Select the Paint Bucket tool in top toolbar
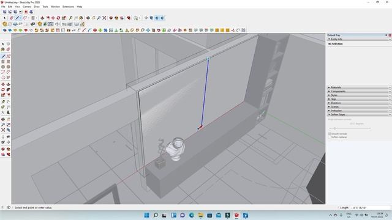392x220 pixels. pyautogui.click(x=81, y=18)
